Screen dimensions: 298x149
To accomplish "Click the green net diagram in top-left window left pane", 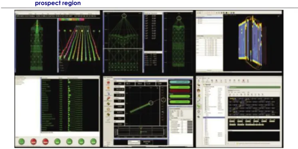I will (x=37, y=45).
